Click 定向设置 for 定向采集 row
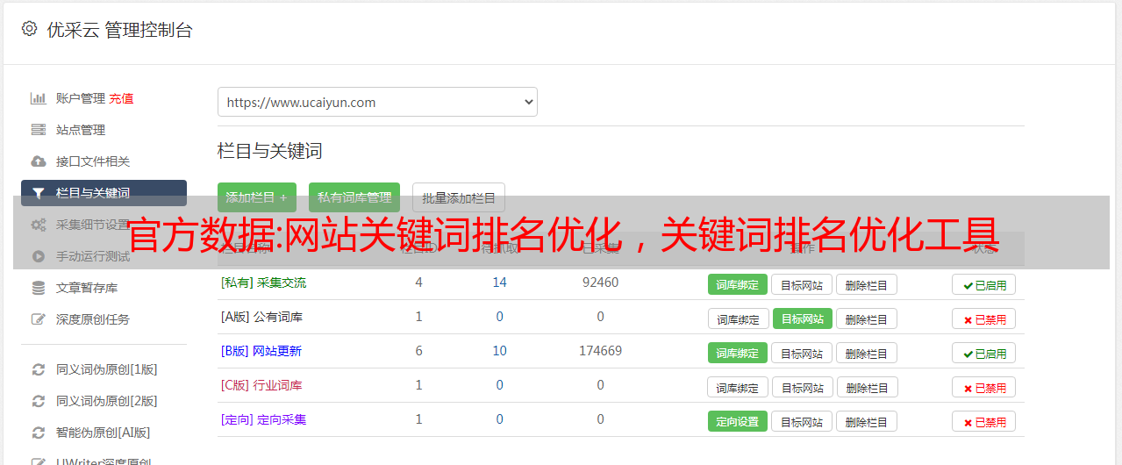 click(738, 421)
